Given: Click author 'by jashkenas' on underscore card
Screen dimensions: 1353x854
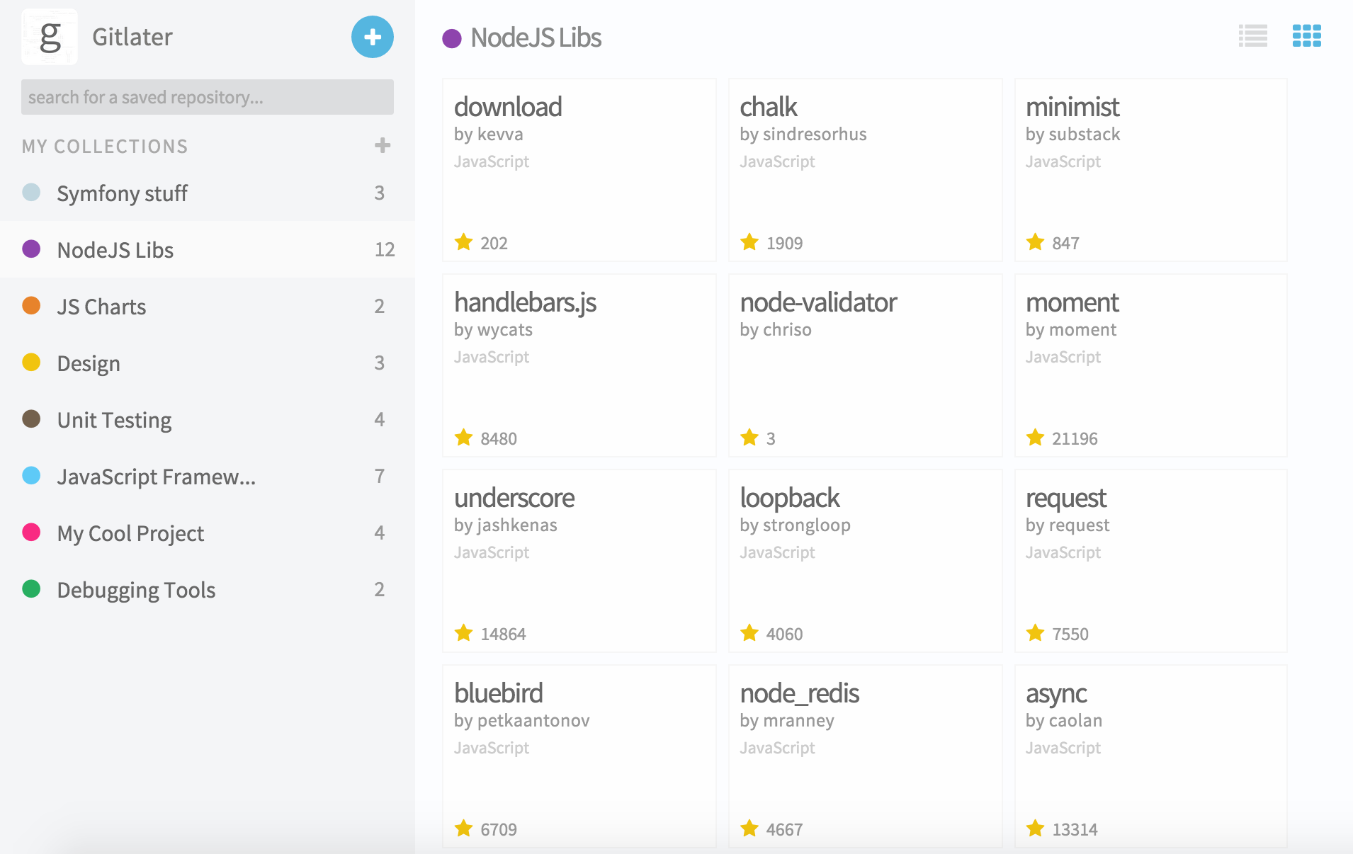Looking at the screenshot, I should coord(506,525).
